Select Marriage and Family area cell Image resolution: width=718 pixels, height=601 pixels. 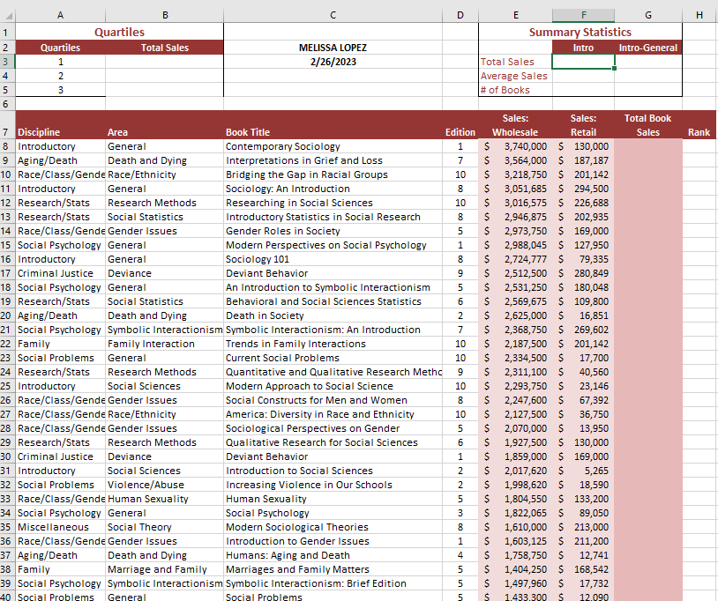[165, 569]
